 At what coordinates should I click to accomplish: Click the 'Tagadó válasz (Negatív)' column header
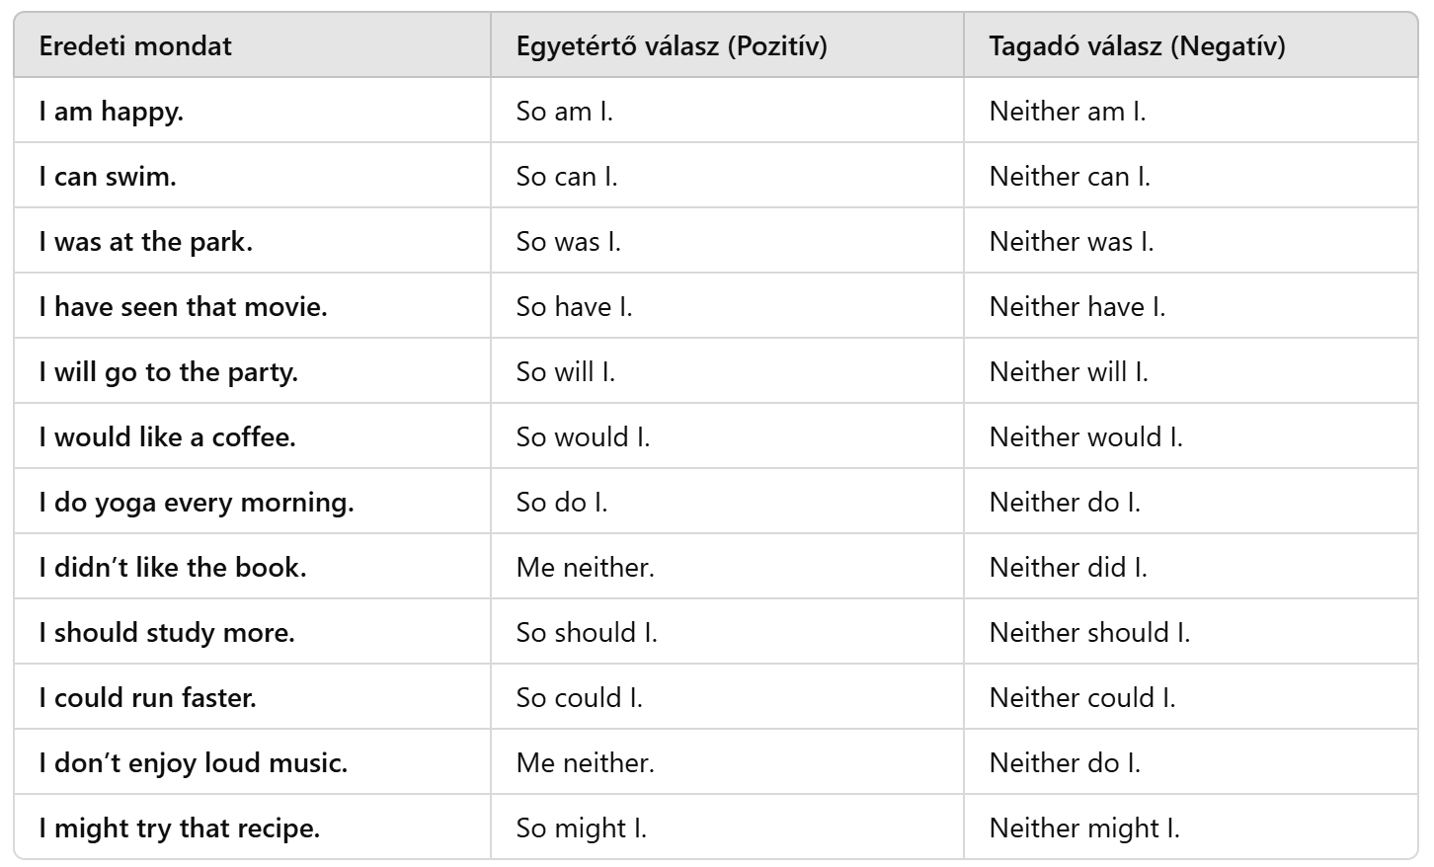[1137, 46]
